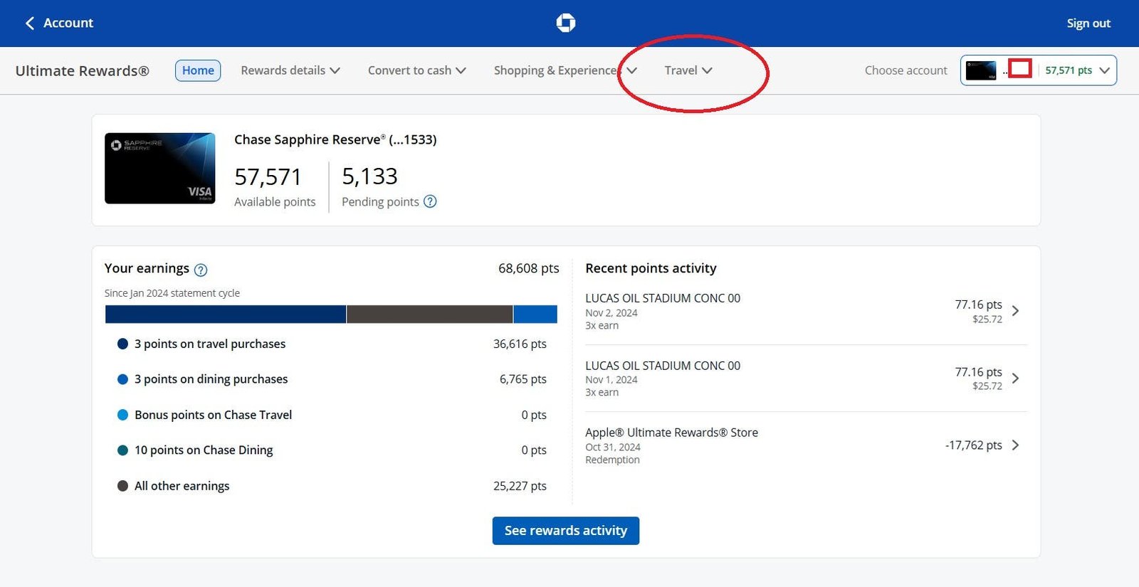Open Nov 1, 2024 Lucas Oil Stadium entry
Viewport: 1139px width, 587px height.
pyautogui.click(x=806, y=379)
